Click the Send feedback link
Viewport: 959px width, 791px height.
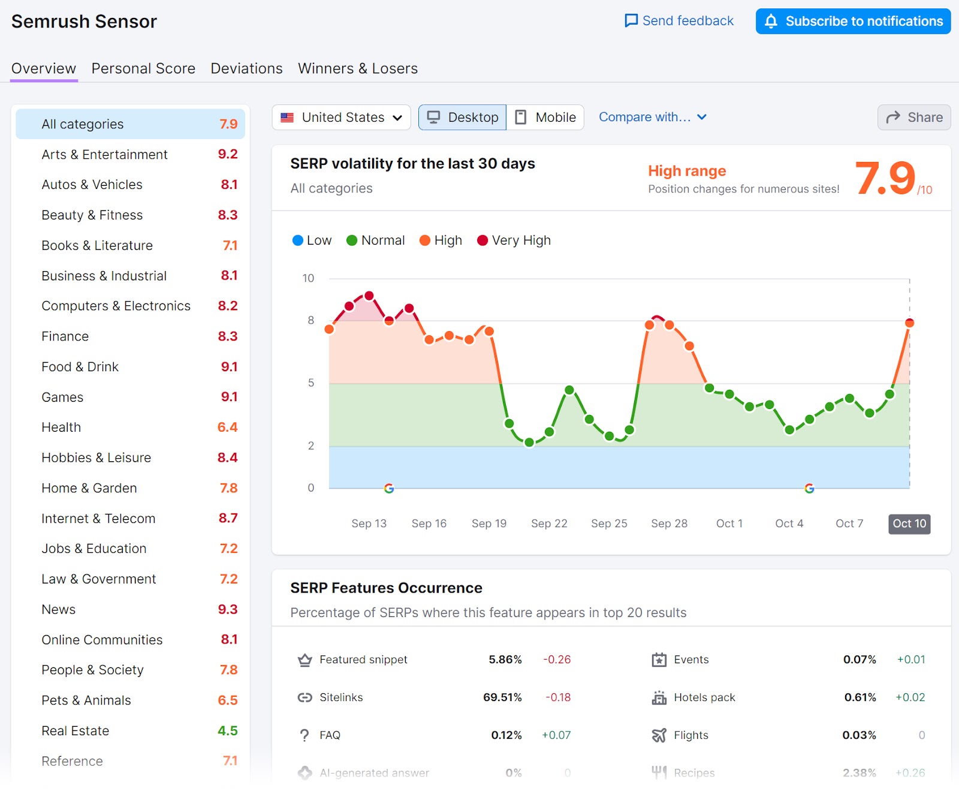tap(679, 20)
